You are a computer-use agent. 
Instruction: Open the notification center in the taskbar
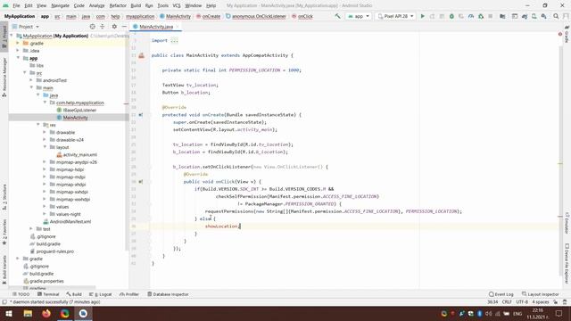tap(559, 313)
